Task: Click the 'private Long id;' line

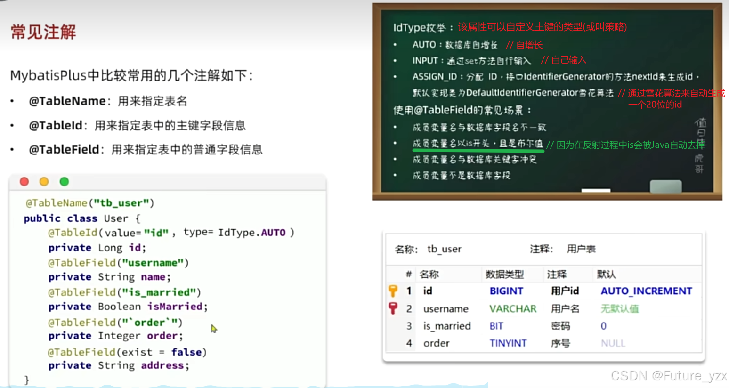Action: click(97, 248)
